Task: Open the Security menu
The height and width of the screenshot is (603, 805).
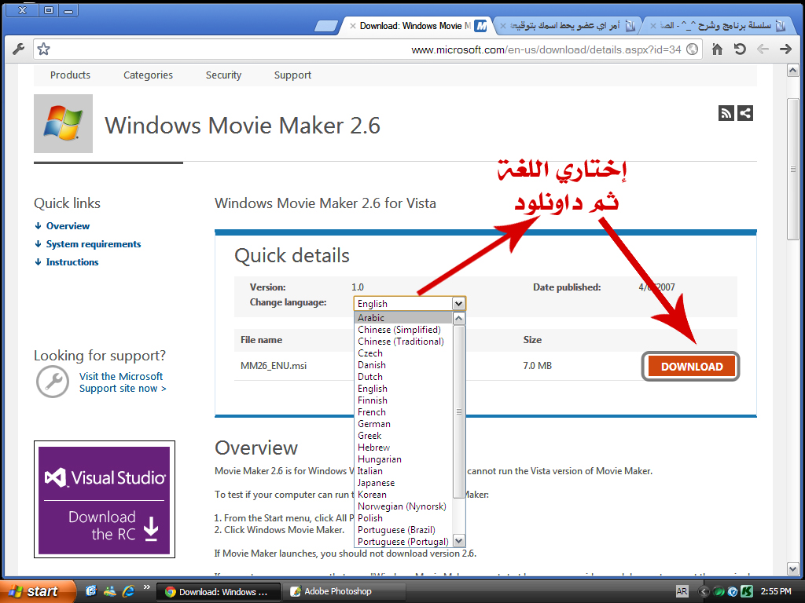Action: (x=223, y=75)
